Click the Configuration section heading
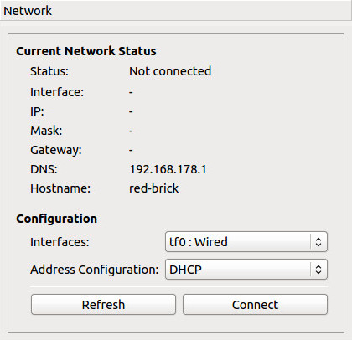 pyautogui.click(x=56, y=219)
